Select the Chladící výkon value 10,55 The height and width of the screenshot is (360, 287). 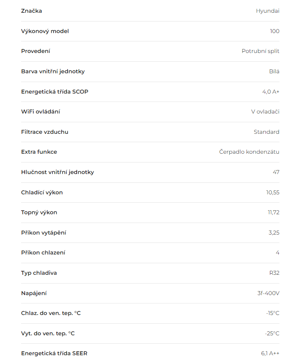coord(273,192)
